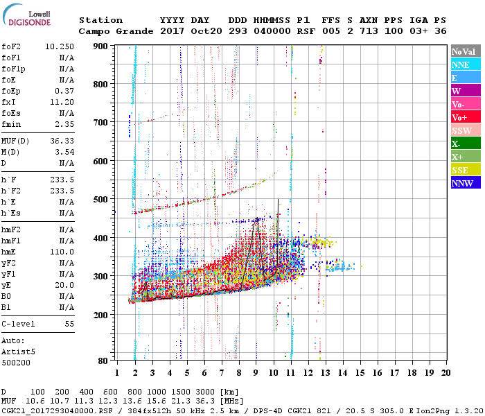Select the NNE cyan legend swatch
485x416 pixels.
[x=466, y=64]
